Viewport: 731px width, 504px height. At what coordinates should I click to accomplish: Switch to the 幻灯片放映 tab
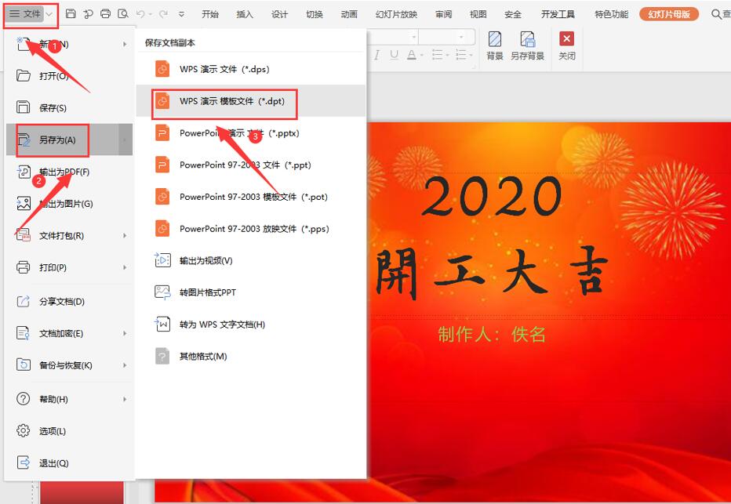(397, 14)
